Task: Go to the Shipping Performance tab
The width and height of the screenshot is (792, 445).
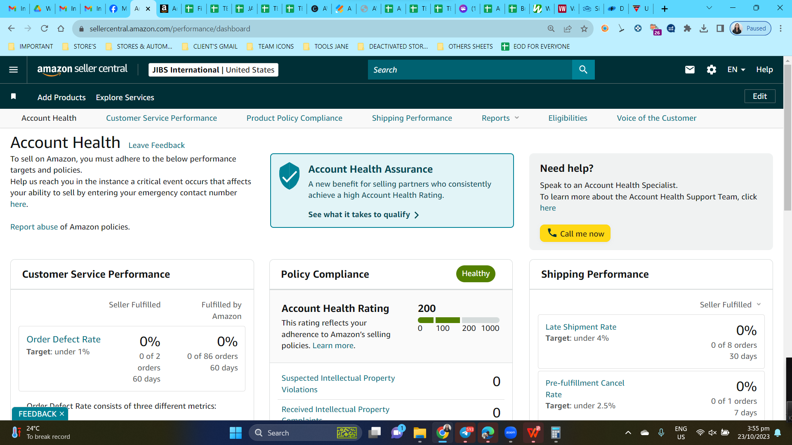Action: coord(412,118)
